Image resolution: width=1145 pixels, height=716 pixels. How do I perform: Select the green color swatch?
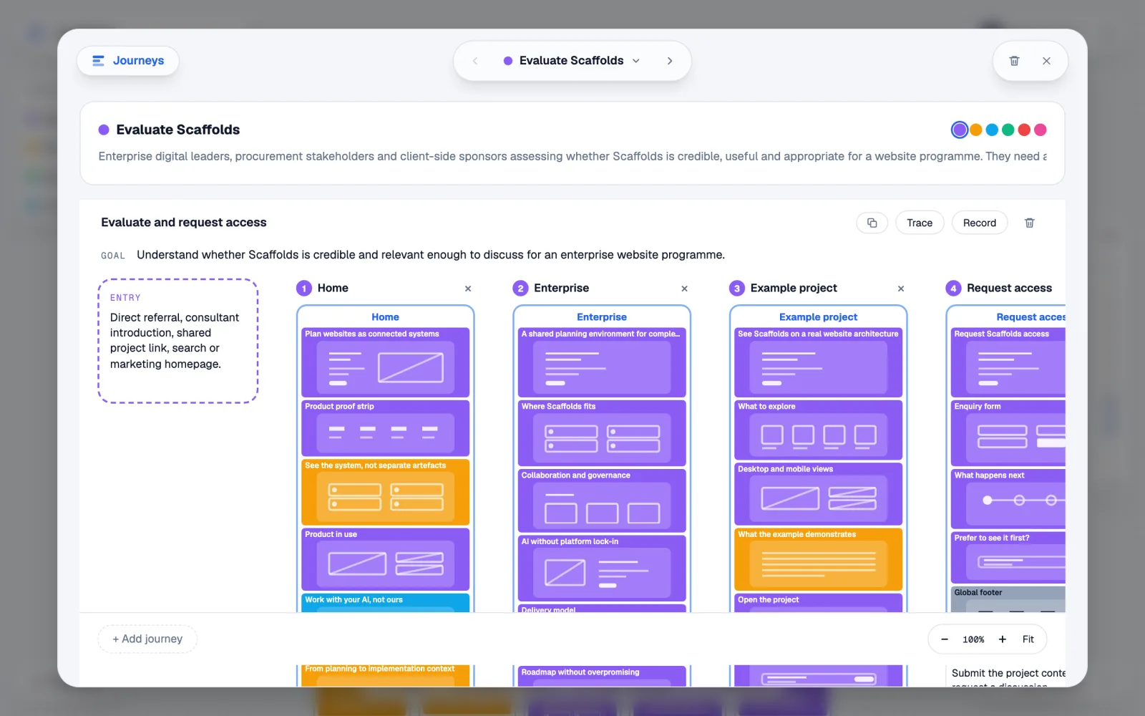pos(1008,130)
